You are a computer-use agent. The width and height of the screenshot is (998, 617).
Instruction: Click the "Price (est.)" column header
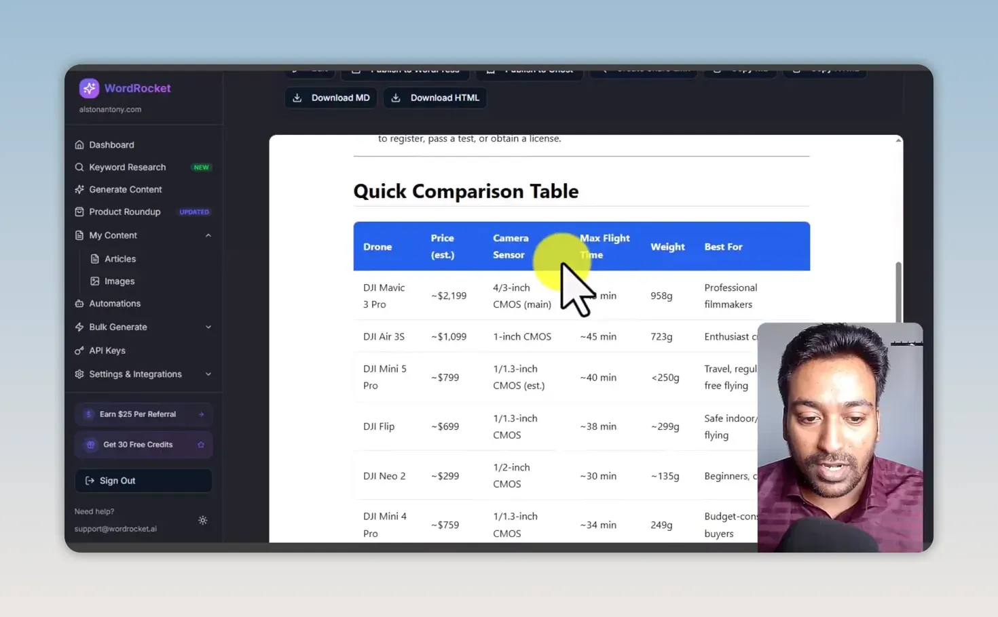(x=443, y=247)
